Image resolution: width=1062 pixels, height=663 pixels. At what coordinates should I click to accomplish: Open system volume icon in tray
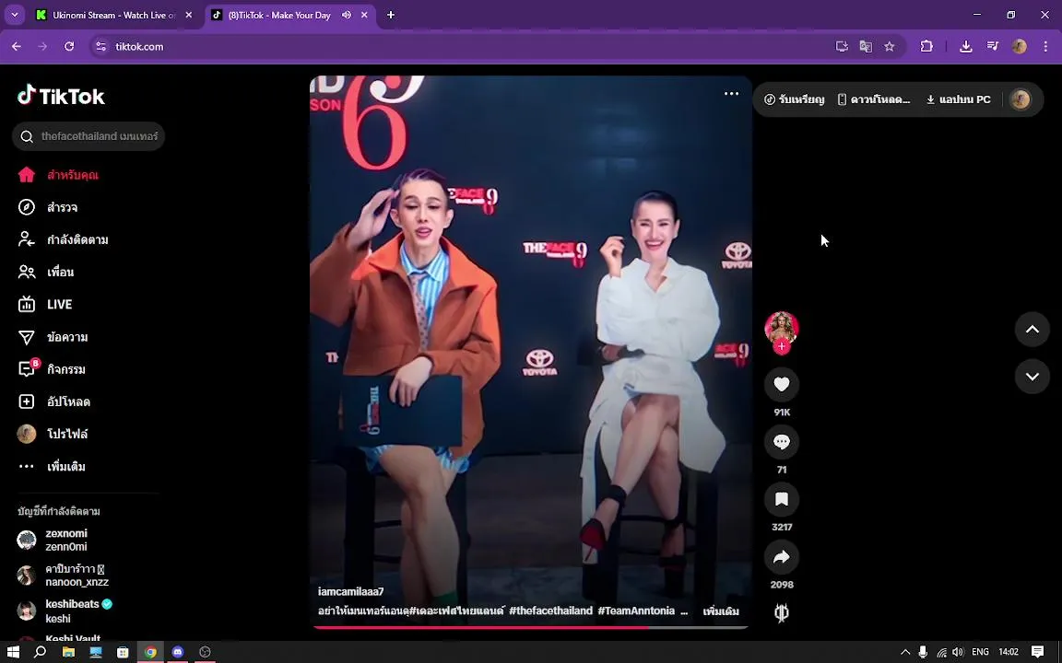click(x=958, y=652)
